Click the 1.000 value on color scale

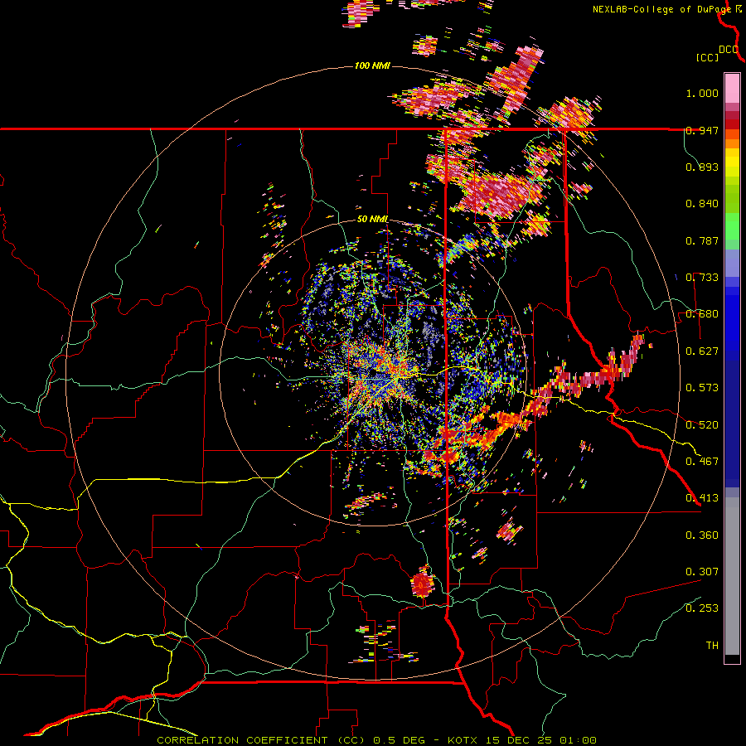point(702,94)
